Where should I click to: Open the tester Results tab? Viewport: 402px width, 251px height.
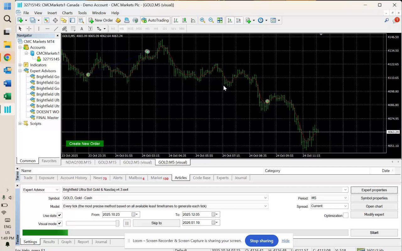tap(49, 242)
